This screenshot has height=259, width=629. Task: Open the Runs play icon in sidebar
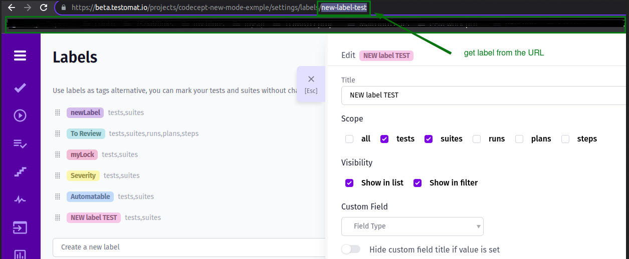click(20, 115)
